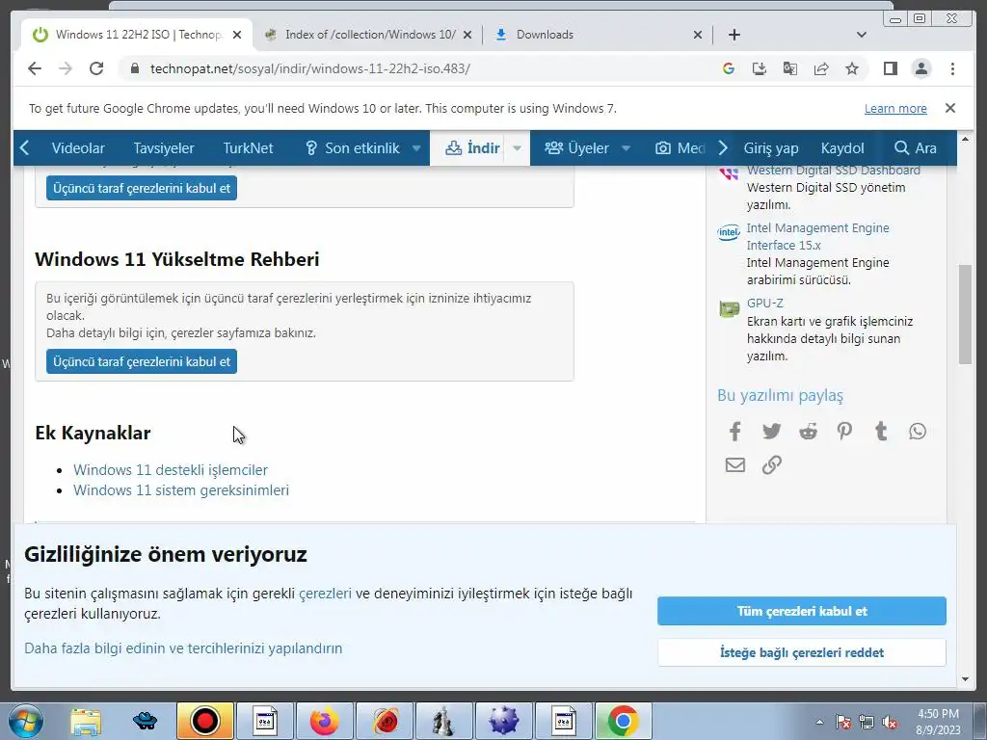Click the install page icon in address bar
The image size is (987, 740).
tap(760, 68)
